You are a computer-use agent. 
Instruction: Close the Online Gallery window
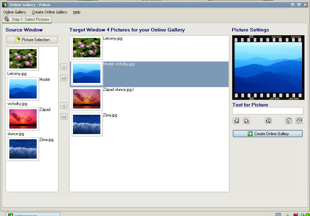click(305, 5)
